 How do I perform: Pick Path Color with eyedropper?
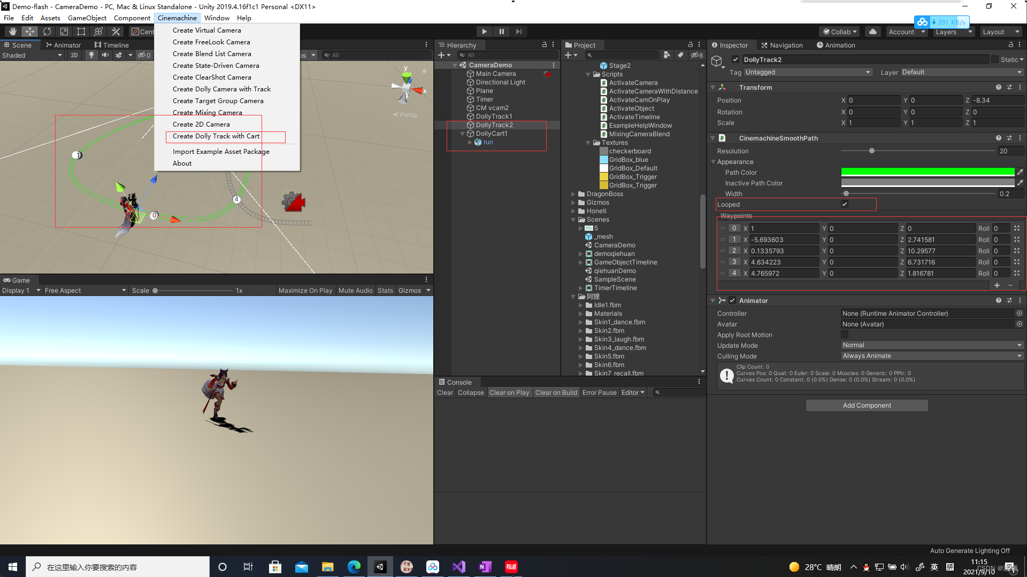pos(1020,172)
